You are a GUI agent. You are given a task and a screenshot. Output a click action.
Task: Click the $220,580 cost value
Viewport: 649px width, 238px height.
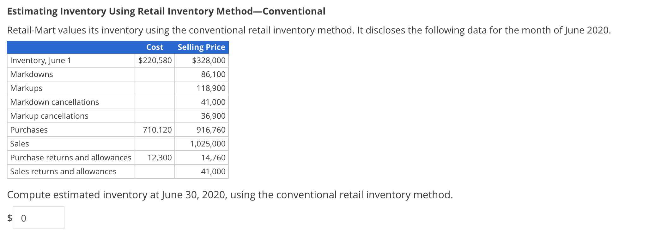click(x=155, y=60)
